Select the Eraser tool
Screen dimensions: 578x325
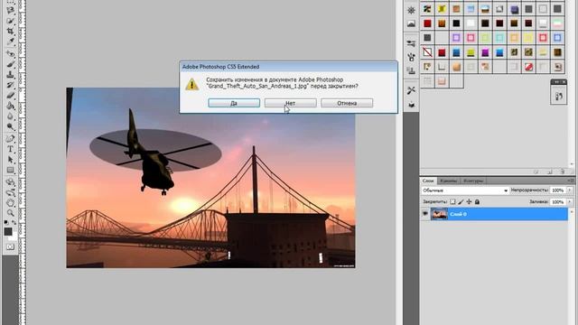click(x=10, y=96)
